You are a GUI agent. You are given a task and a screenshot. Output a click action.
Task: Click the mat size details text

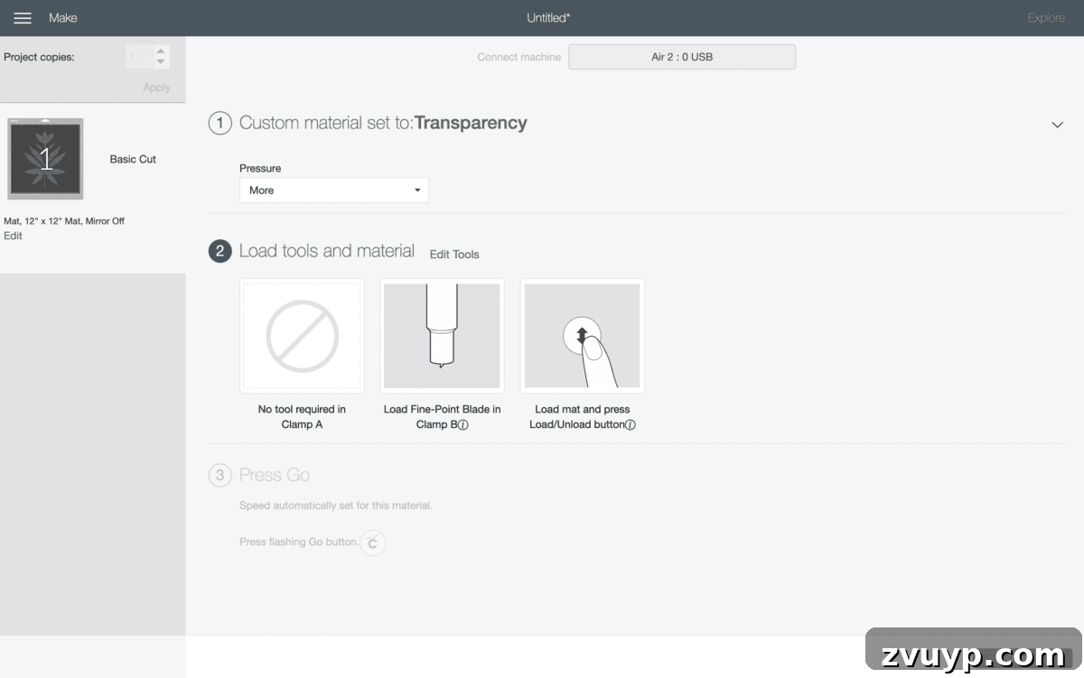(64, 221)
